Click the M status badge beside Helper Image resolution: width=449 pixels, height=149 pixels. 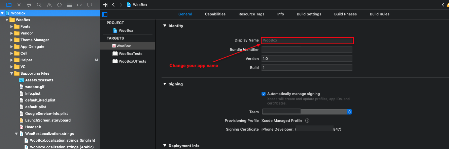96,60
